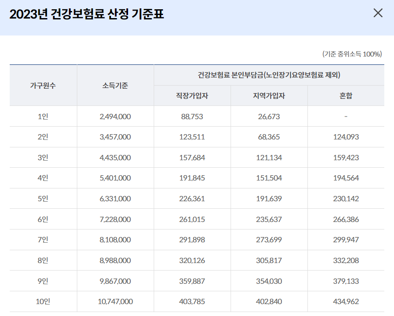Click the 291,898 cell
This screenshot has width=394, height=316.
[x=192, y=240]
